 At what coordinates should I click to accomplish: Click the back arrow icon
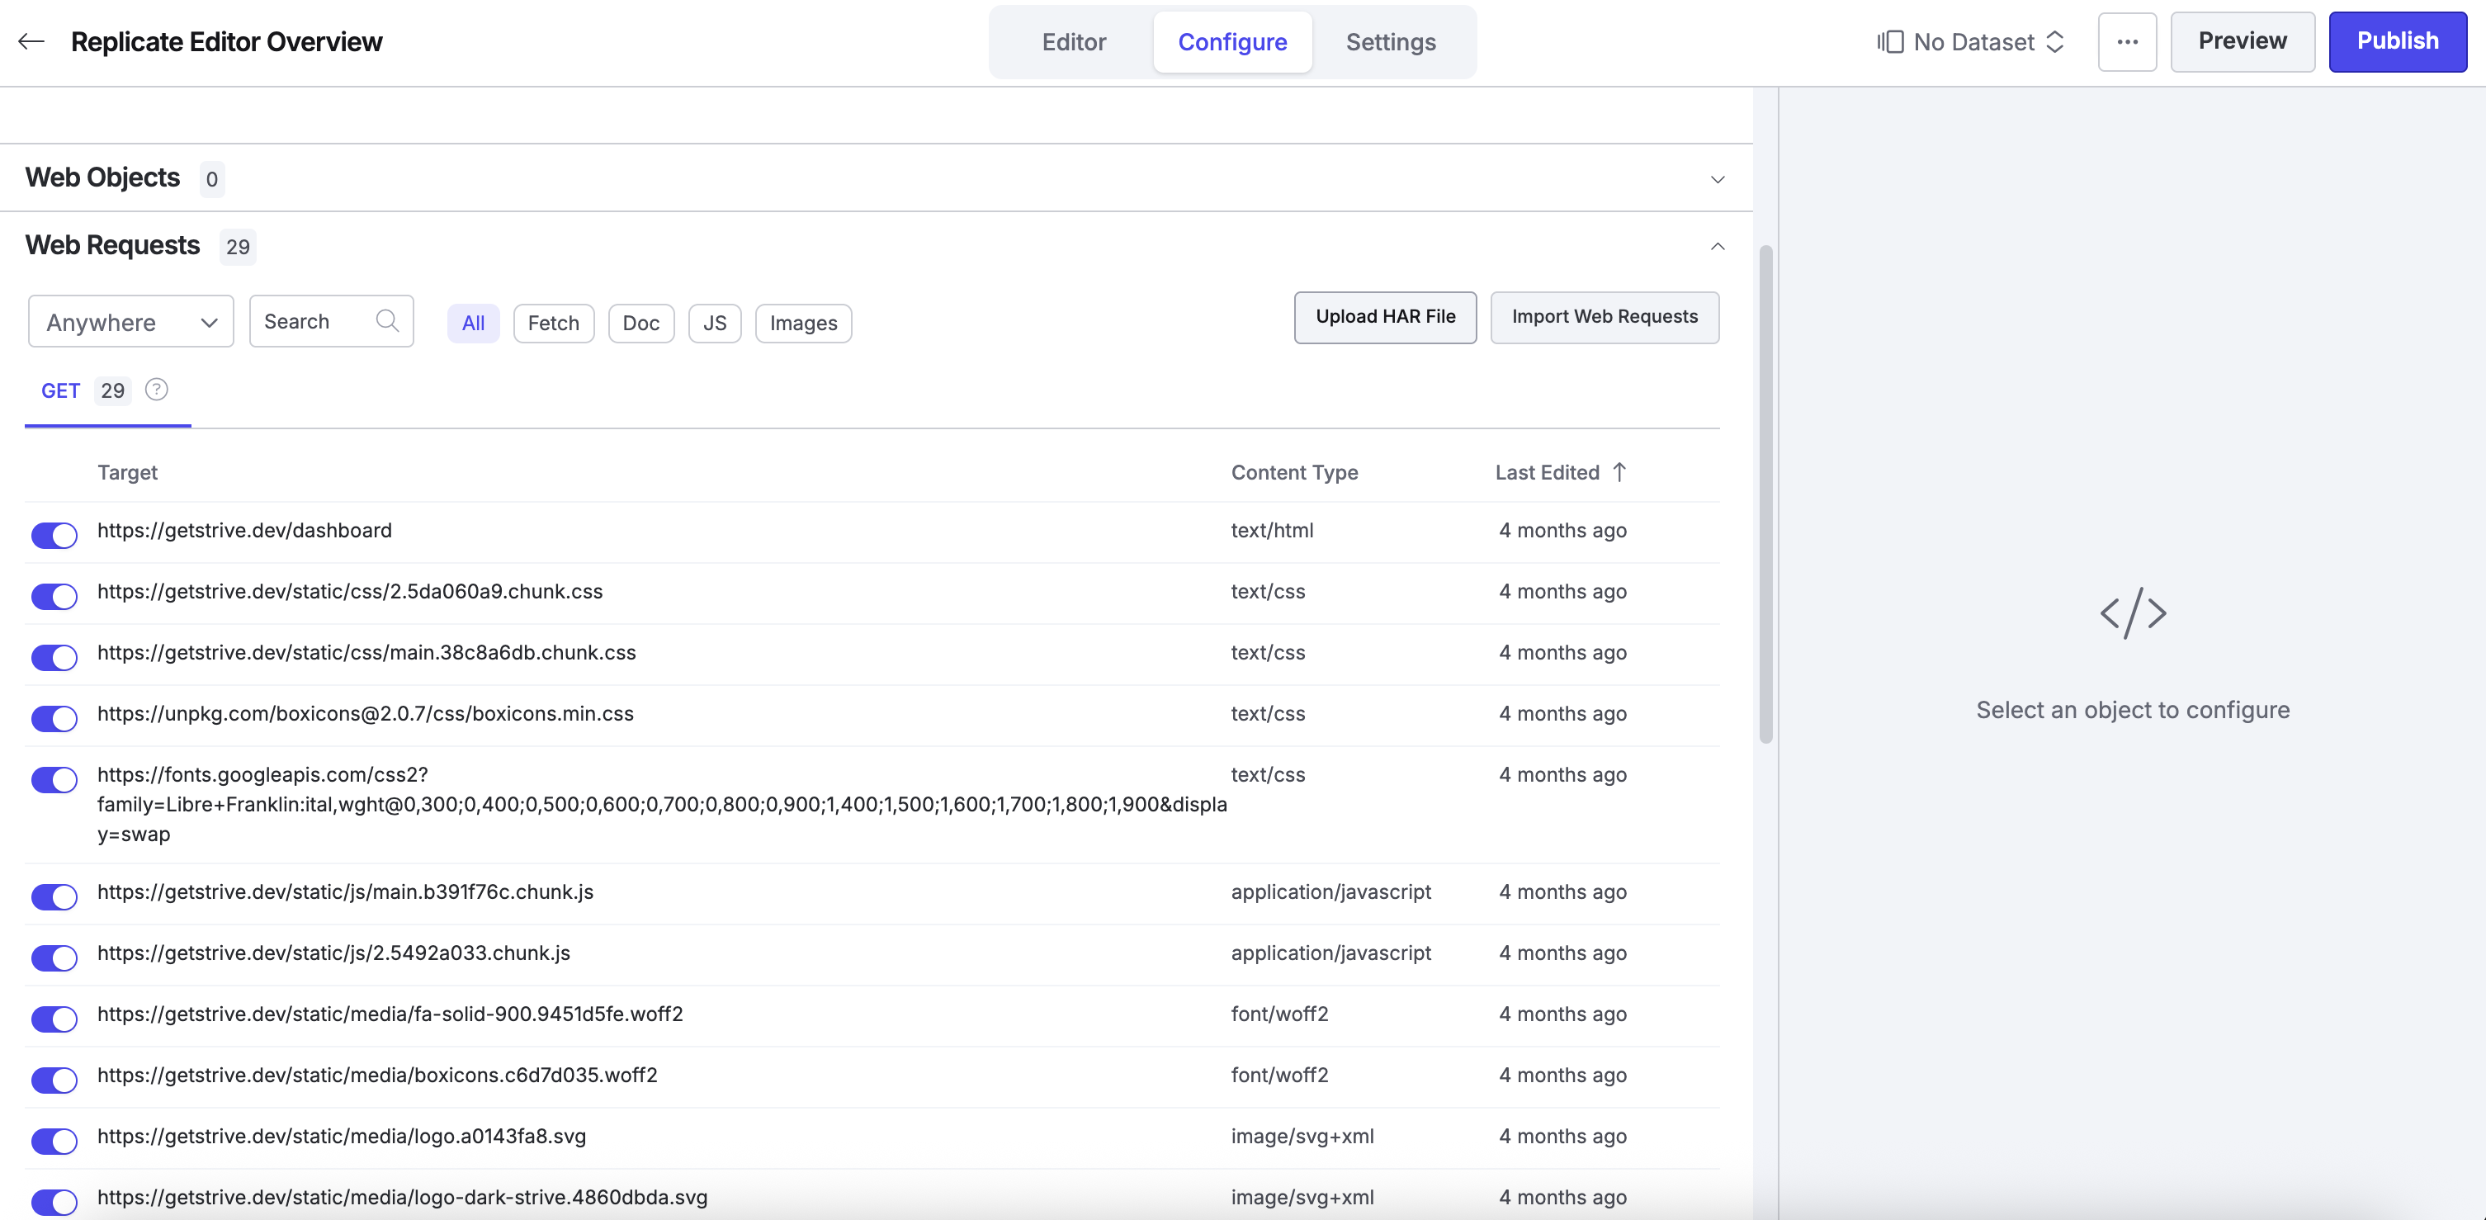[31, 41]
